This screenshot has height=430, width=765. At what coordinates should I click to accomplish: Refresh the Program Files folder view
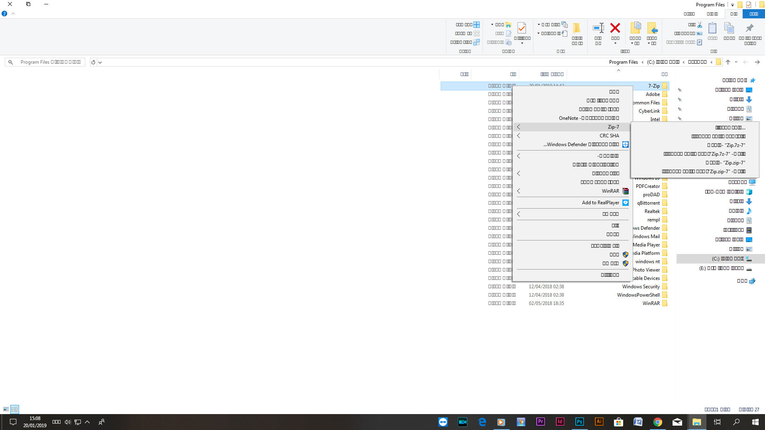tap(93, 62)
